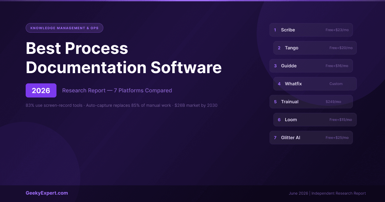Click the Free+$16/mo price

coord(337,66)
